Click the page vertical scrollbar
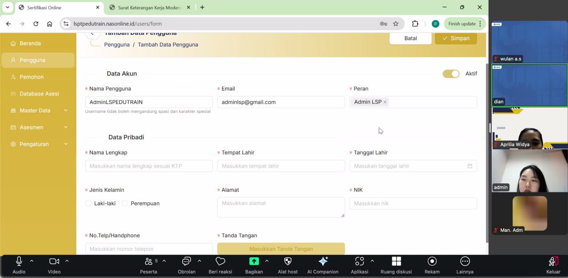Image resolution: width=568 pixels, height=278 pixels. click(x=487, y=151)
